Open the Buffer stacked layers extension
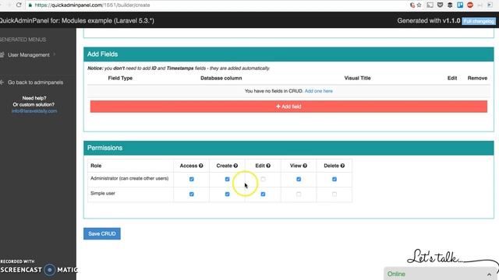Image resolution: width=499 pixels, height=280 pixels. (450, 5)
